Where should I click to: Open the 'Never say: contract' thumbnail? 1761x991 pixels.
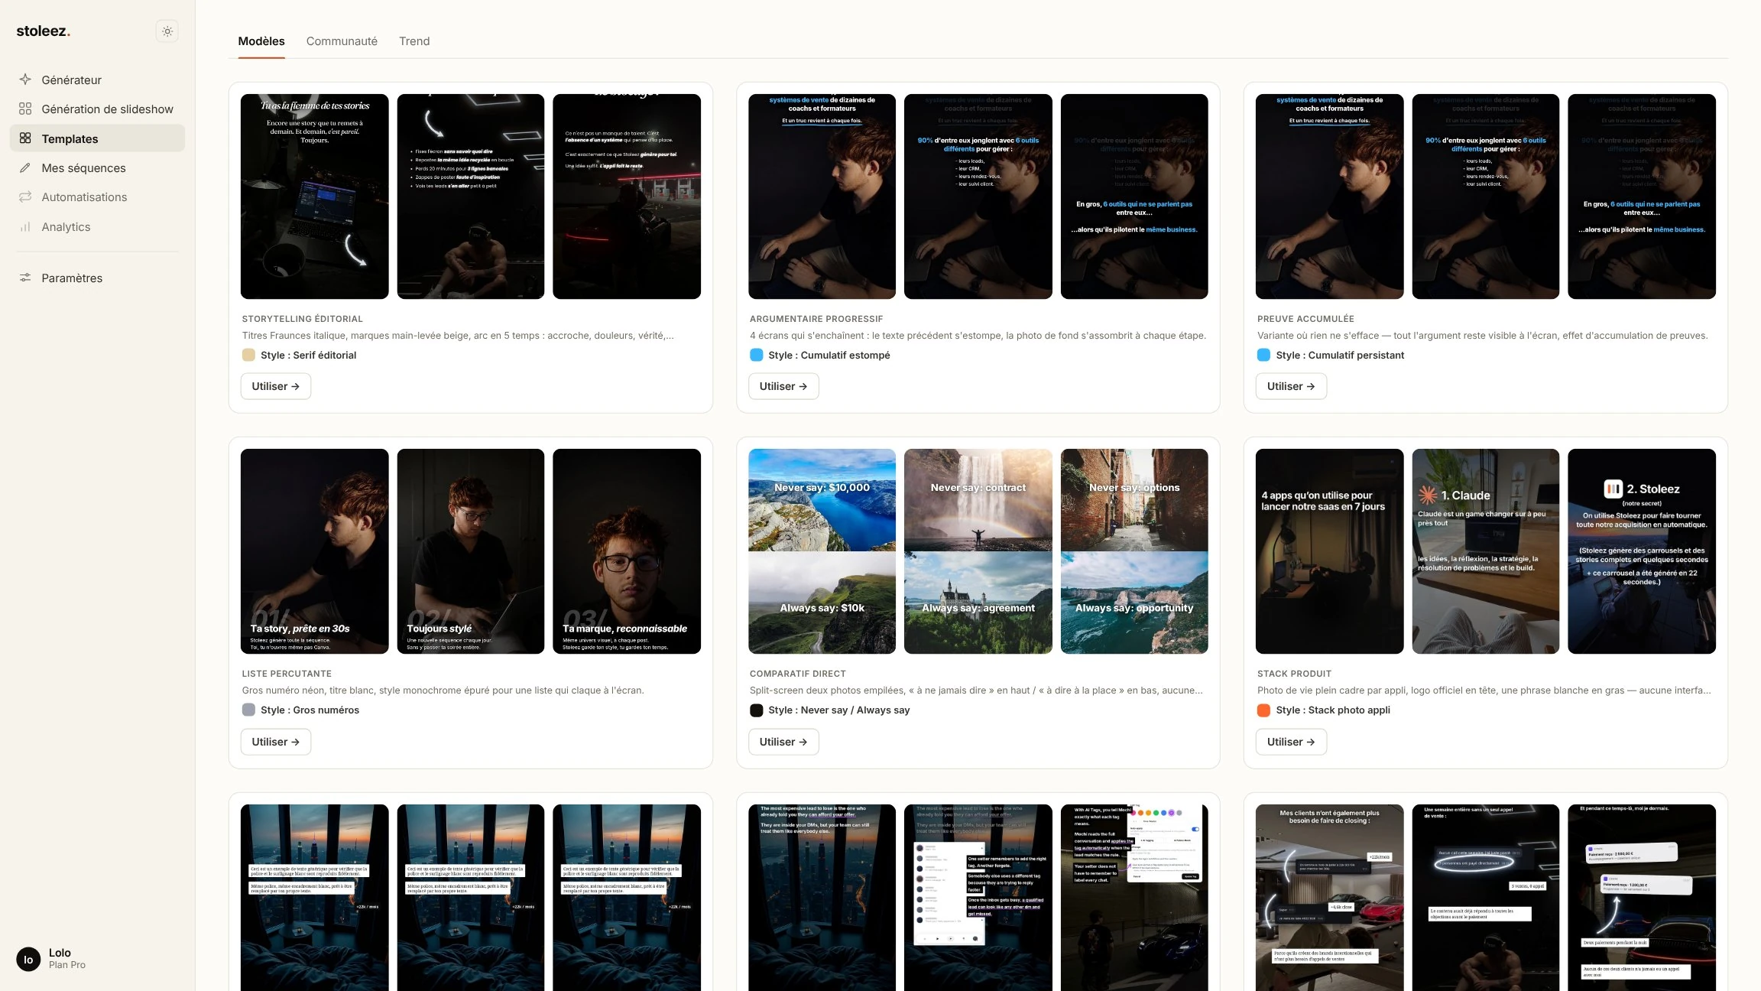[x=978, y=551]
